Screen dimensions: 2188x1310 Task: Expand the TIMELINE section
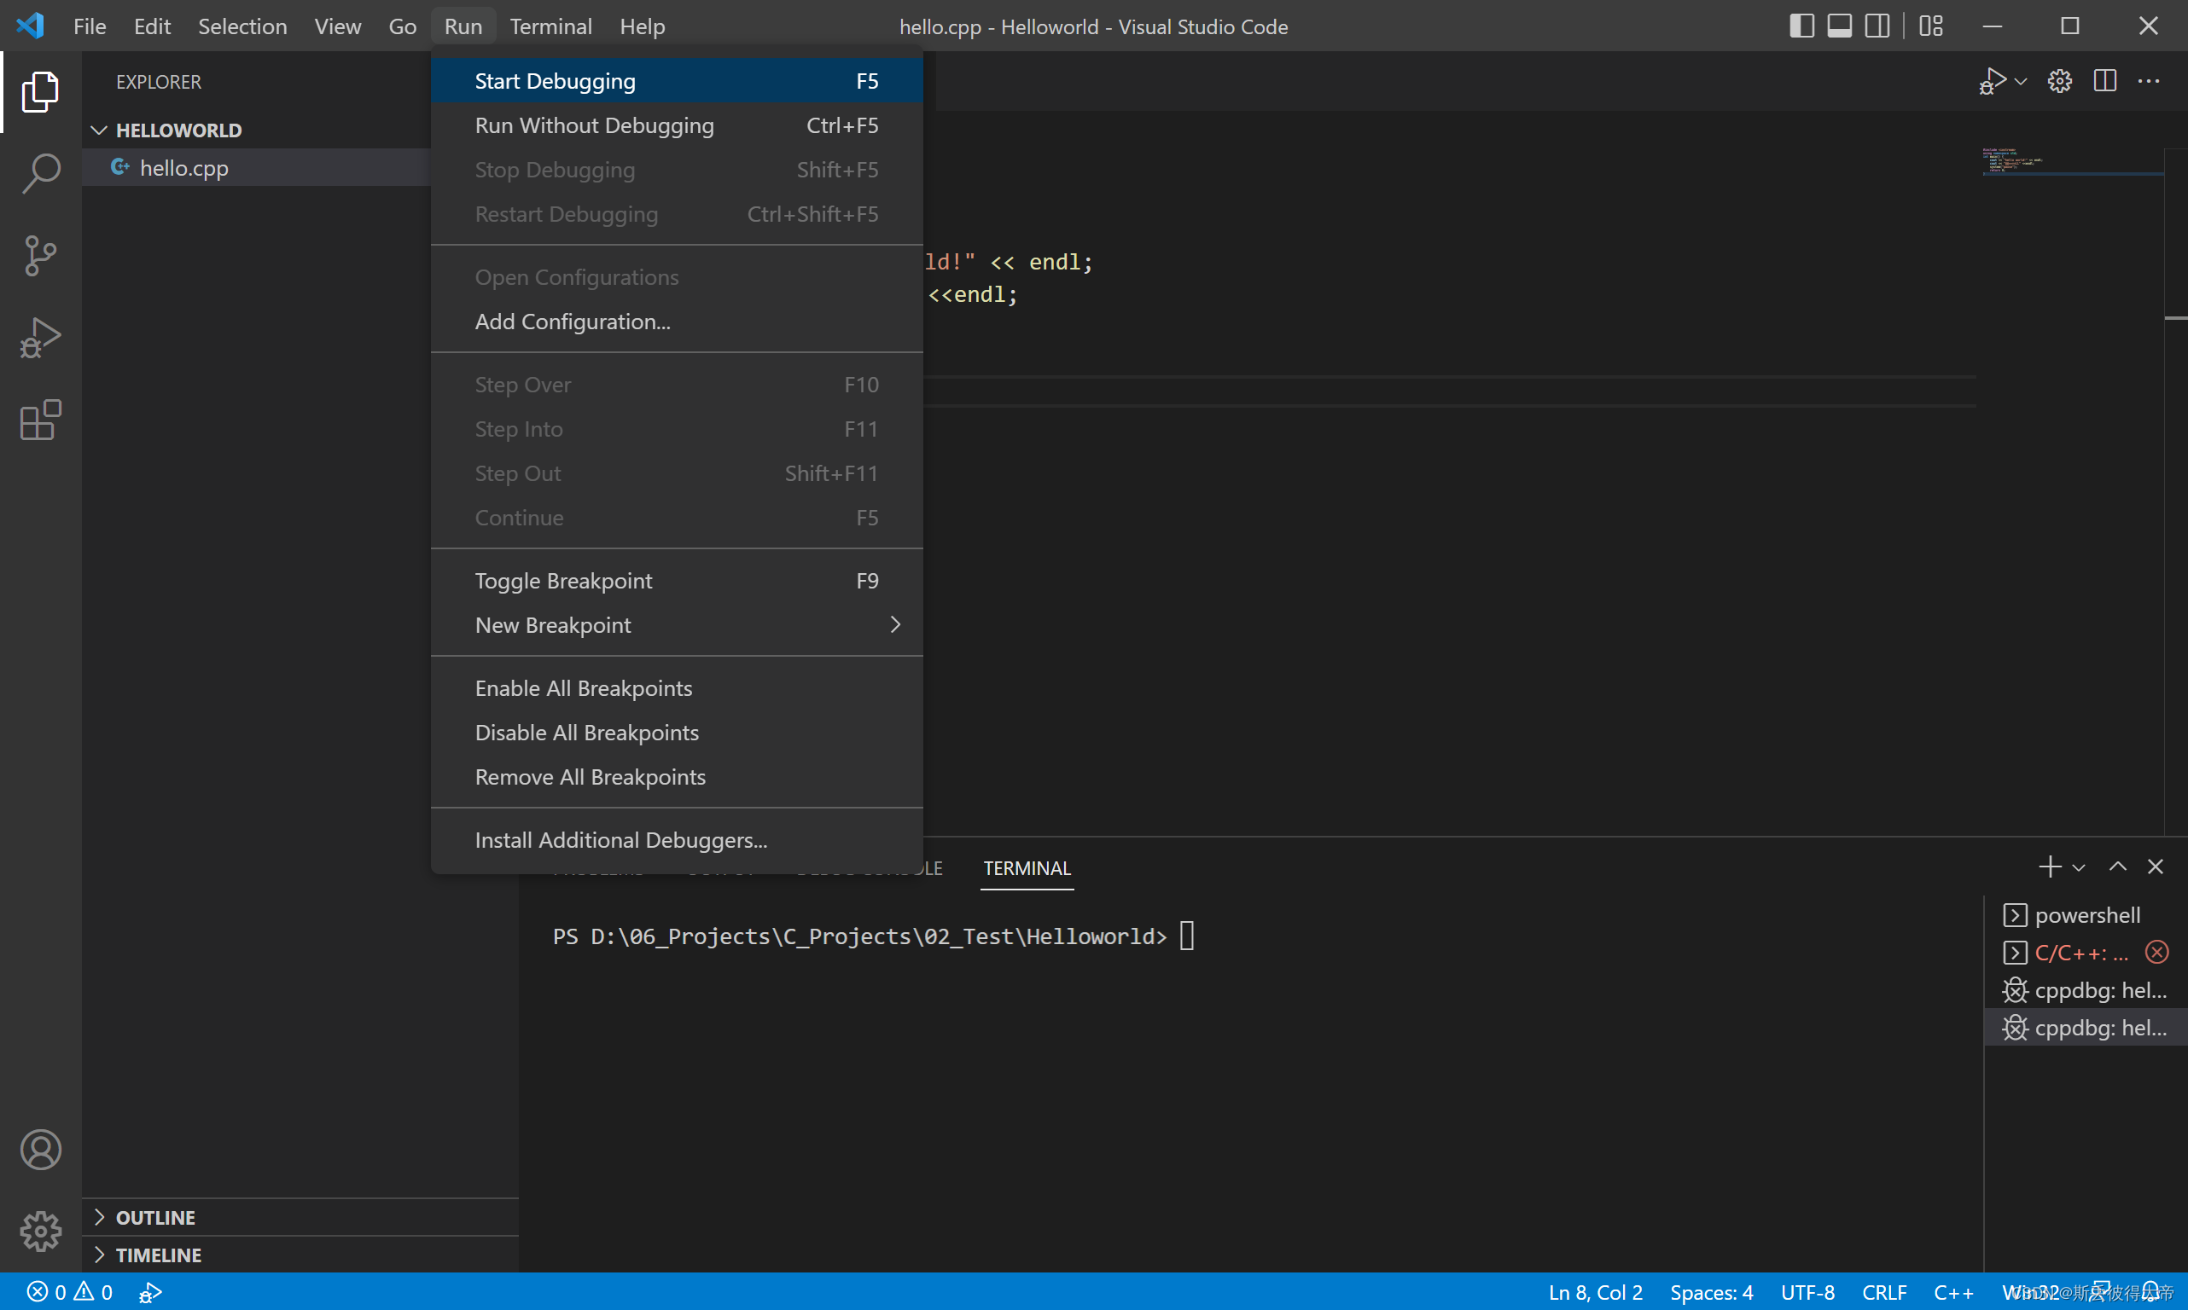300,1255
